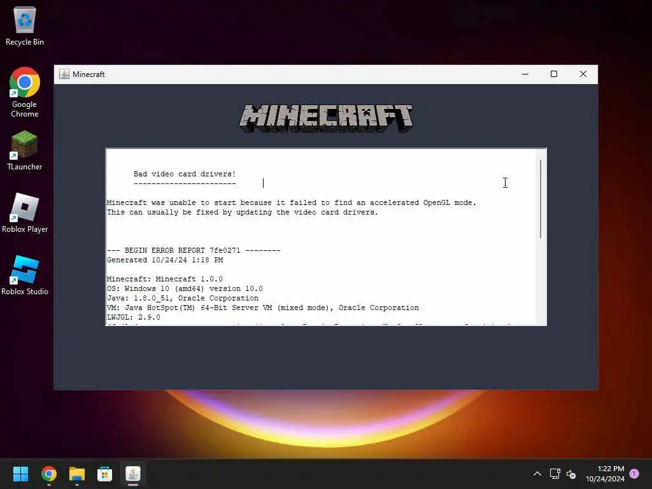Maximize the Minecraft window
Image resolution: width=652 pixels, height=489 pixels.
coord(554,74)
